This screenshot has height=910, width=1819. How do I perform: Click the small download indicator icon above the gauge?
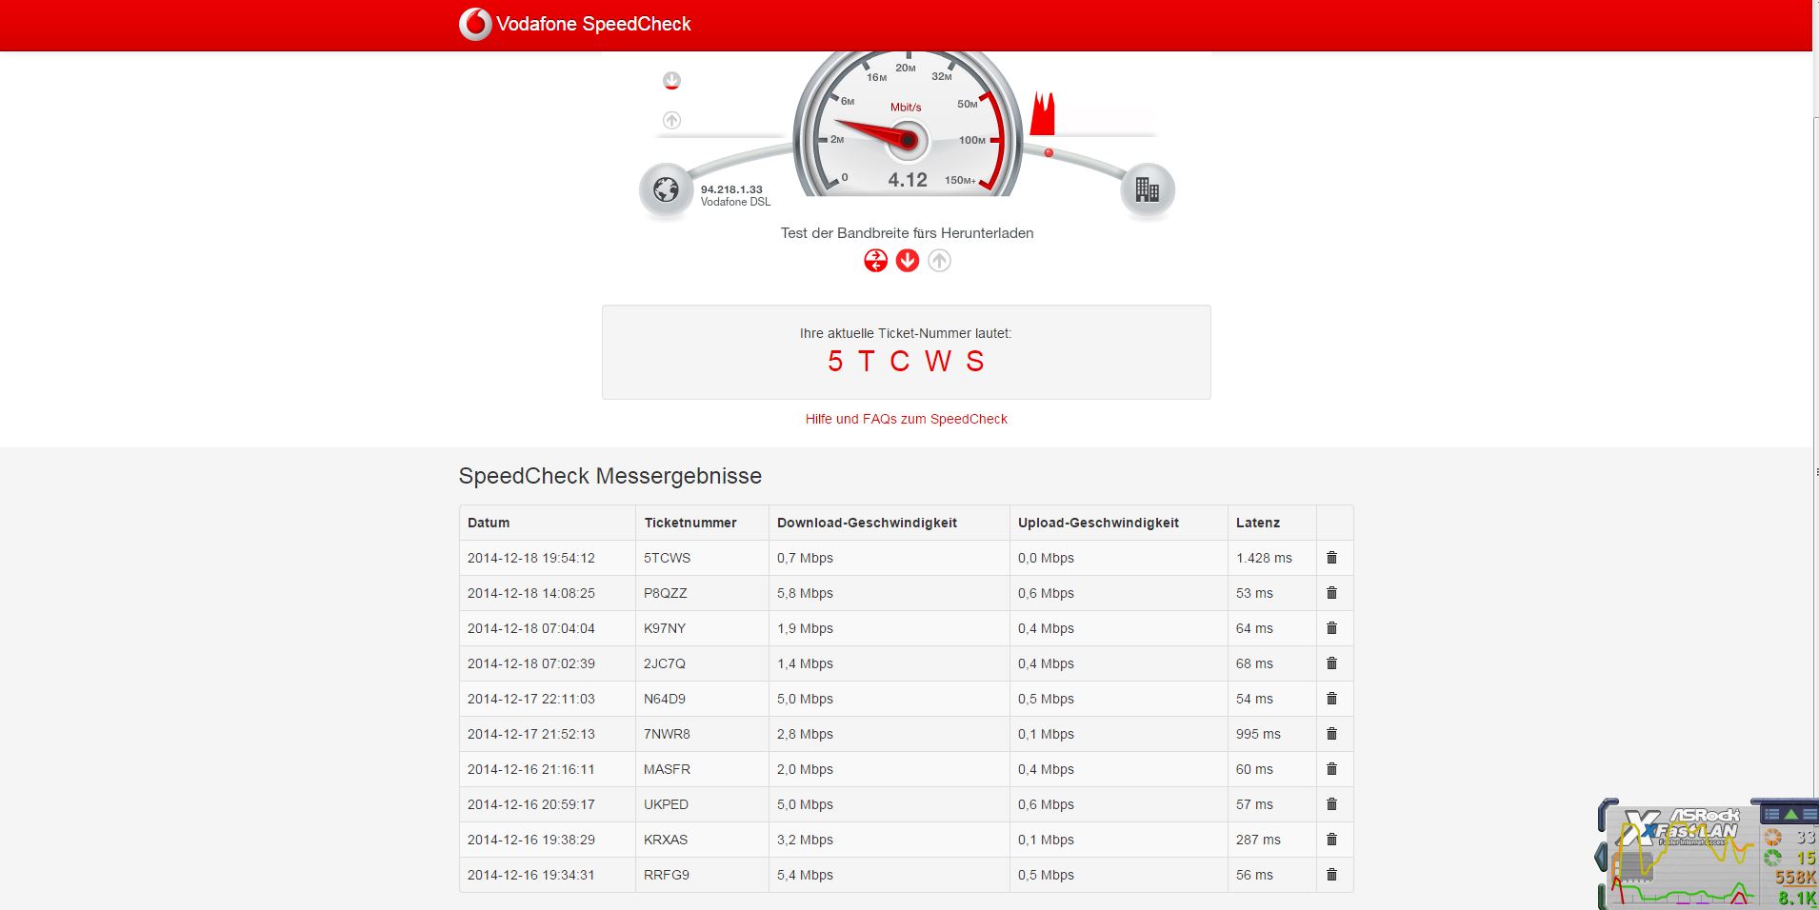coord(671,81)
